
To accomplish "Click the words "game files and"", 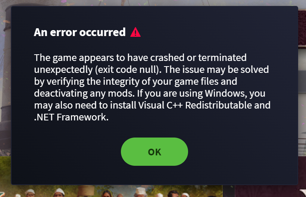I will click(206, 81).
